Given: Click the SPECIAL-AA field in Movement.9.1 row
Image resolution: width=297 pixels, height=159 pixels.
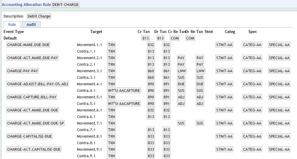Looking at the screenshot, I should pyautogui.click(x=279, y=149).
